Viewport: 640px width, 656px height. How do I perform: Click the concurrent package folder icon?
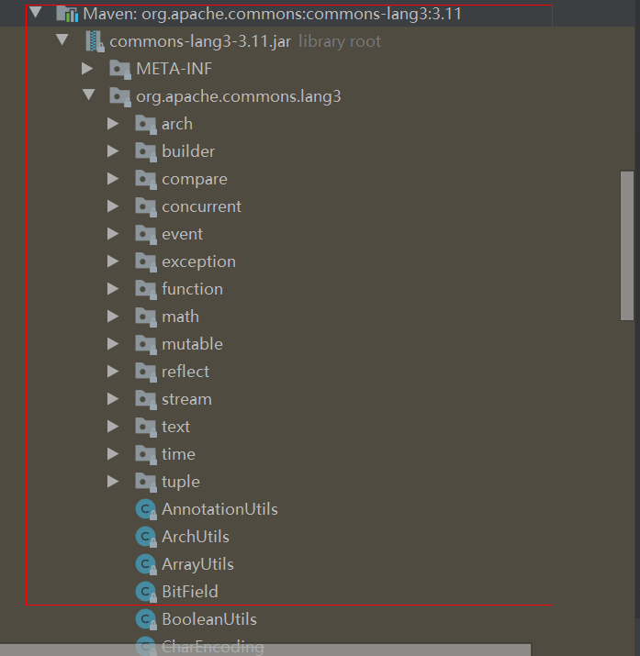pos(146,207)
